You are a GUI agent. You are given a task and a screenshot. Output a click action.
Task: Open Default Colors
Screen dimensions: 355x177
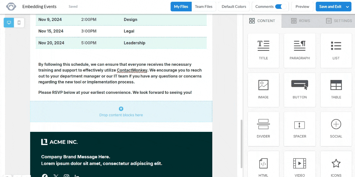(x=234, y=6)
